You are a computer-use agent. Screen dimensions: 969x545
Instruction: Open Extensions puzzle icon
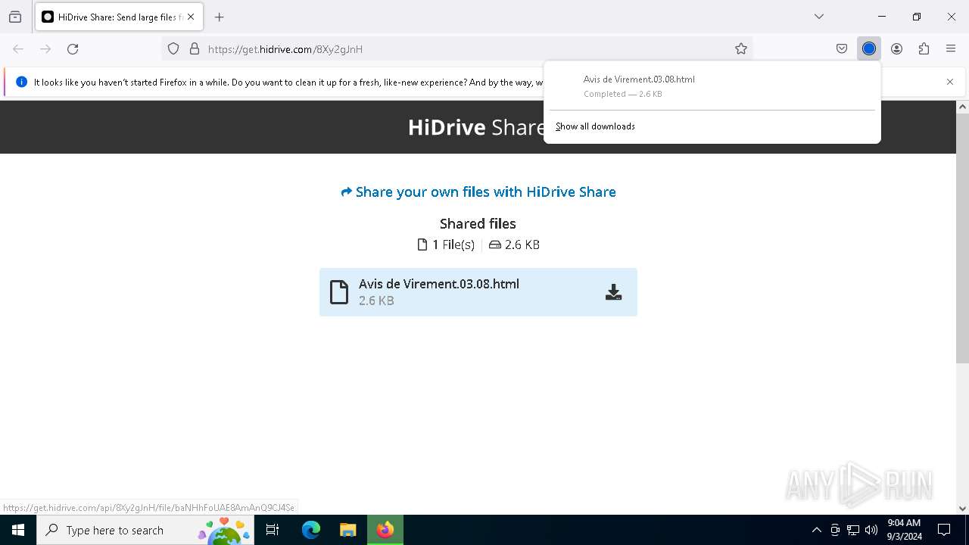pyautogui.click(x=924, y=49)
